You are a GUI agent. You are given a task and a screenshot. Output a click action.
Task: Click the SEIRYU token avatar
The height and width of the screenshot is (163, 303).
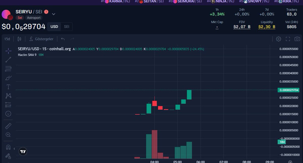coord(7,15)
